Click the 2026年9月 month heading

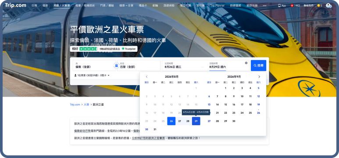click(x=234, y=77)
